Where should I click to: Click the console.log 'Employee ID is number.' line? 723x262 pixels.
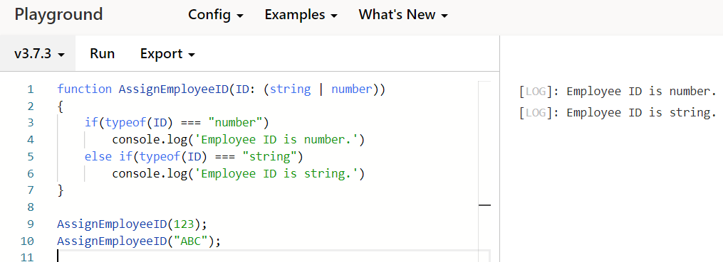click(x=239, y=140)
